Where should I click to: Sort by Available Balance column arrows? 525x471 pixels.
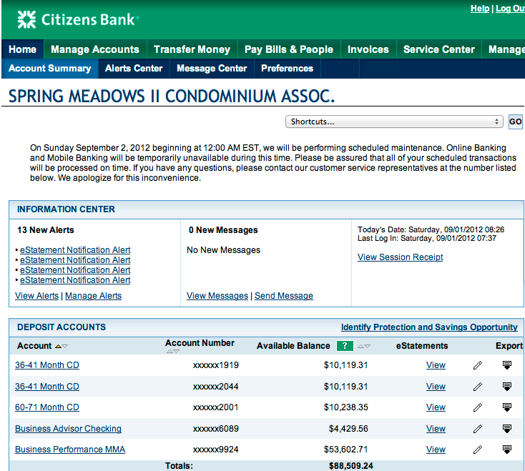coord(364,346)
